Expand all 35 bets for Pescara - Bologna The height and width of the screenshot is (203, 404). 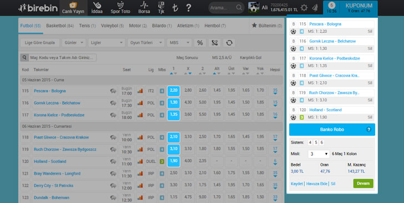tap(275, 91)
